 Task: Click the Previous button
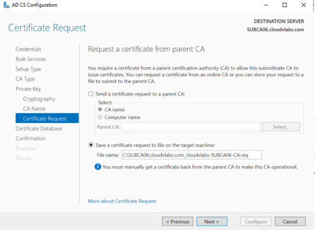177,221
